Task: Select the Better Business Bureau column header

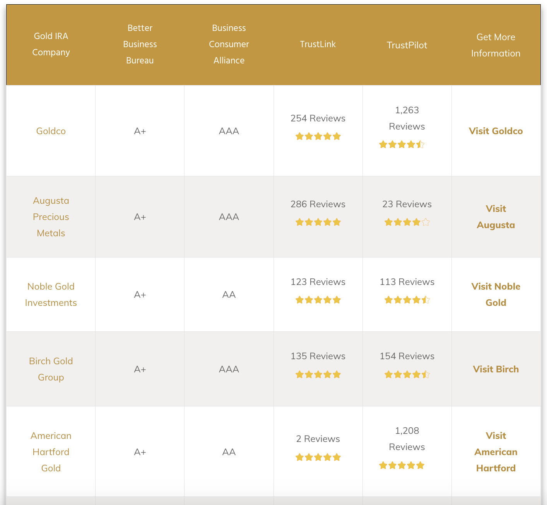Action: (x=140, y=44)
